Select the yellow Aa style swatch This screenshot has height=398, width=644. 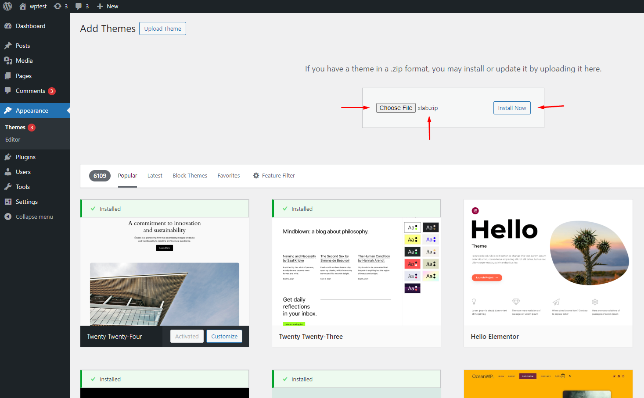[412, 239]
